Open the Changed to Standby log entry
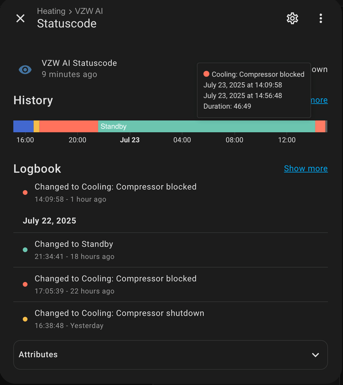This screenshot has height=385, width=343. coord(74,250)
